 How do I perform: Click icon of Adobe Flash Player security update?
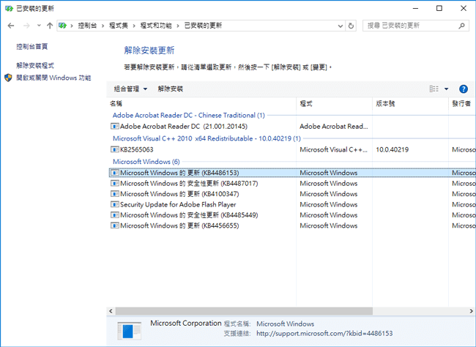(x=115, y=204)
